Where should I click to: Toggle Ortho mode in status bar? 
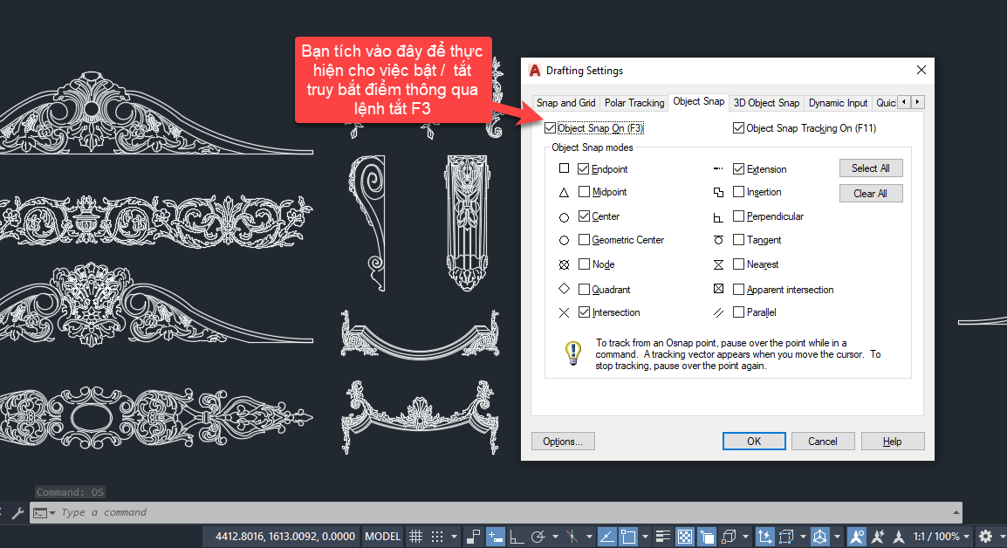(x=517, y=537)
